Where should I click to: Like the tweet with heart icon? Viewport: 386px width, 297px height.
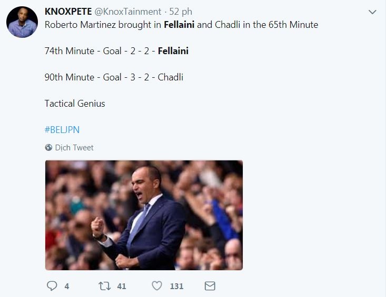[x=156, y=286]
